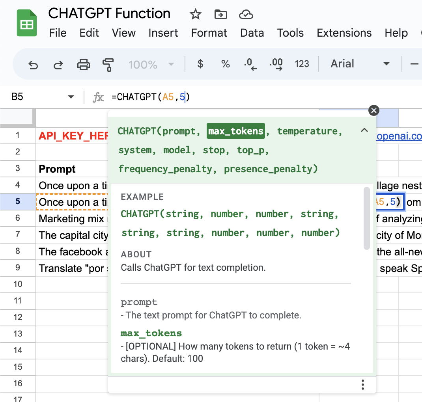Screen dimensions: 422x402
Task: Open more number formats 123
Action: click(x=302, y=64)
